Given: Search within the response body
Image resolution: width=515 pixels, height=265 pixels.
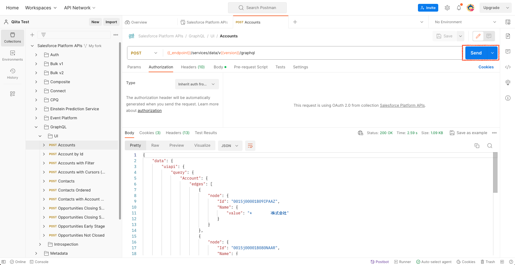Looking at the screenshot, I should [490, 146].
